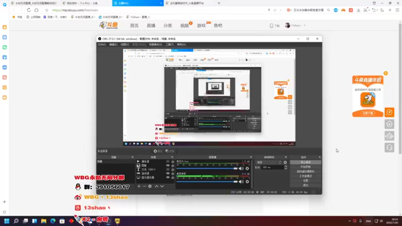Click the browser URL address field
The image size is (402, 226).
click(159, 10)
